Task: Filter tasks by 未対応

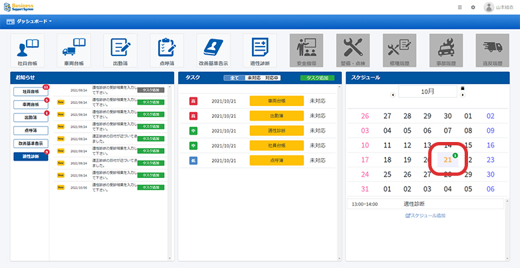Action: [x=253, y=78]
